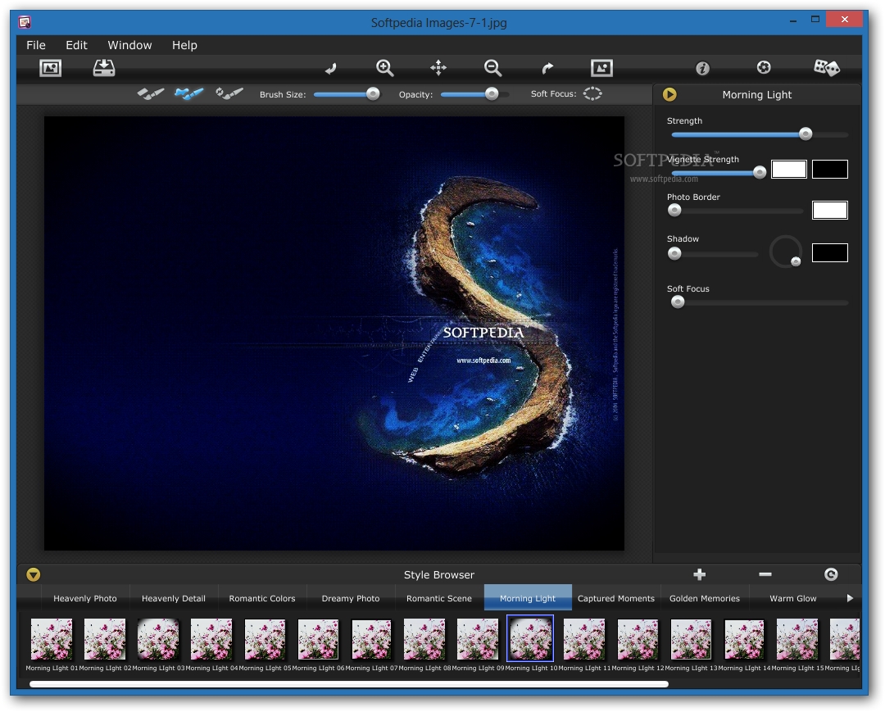Image resolution: width=885 pixels, height=712 pixels.
Task: Select the Morning Light 10 thumbnail
Action: tap(530, 638)
